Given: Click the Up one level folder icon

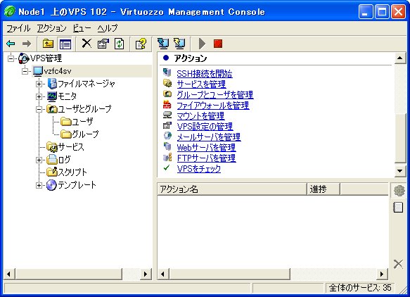Looking at the screenshot, I should (48, 44).
